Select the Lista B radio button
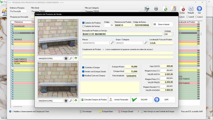The height and width of the screenshot is (120, 213). (x=187, y=17)
